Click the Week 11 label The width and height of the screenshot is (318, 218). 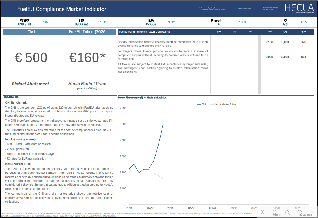[277, 215]
